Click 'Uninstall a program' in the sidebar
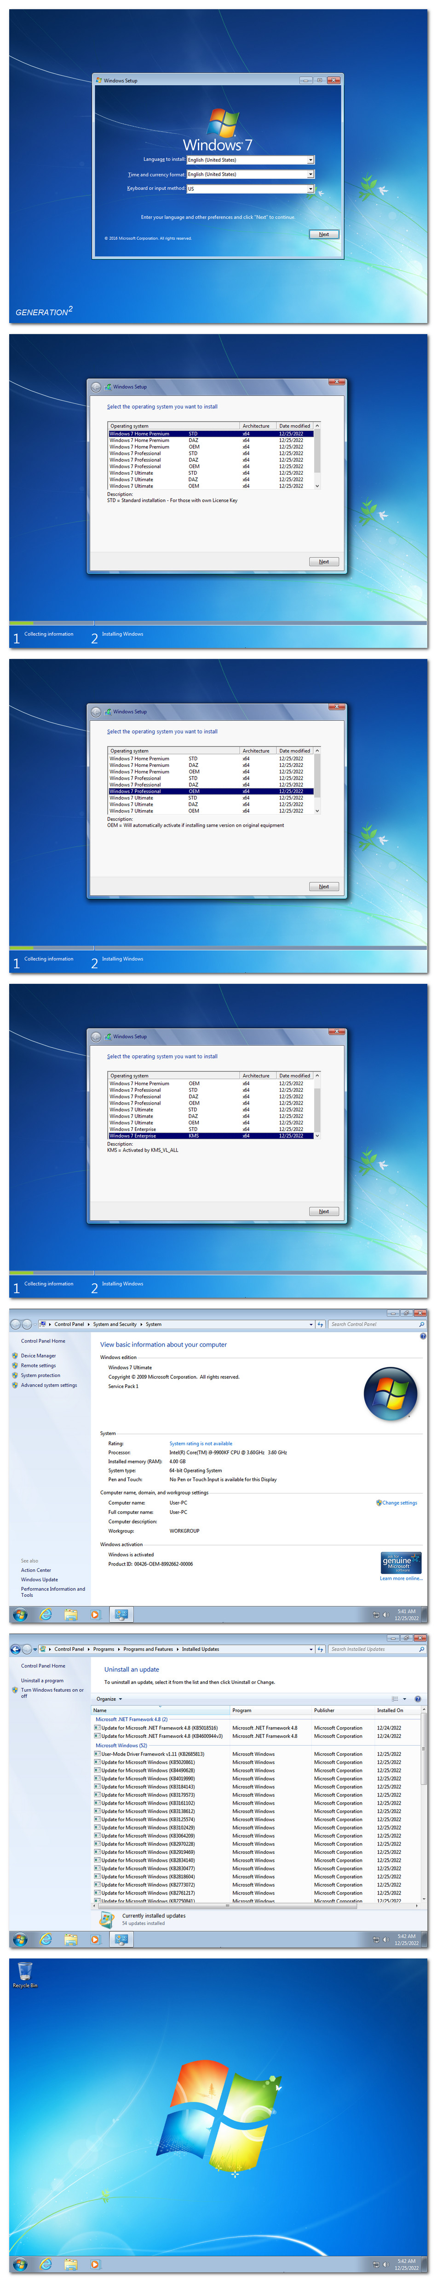 42,1681
